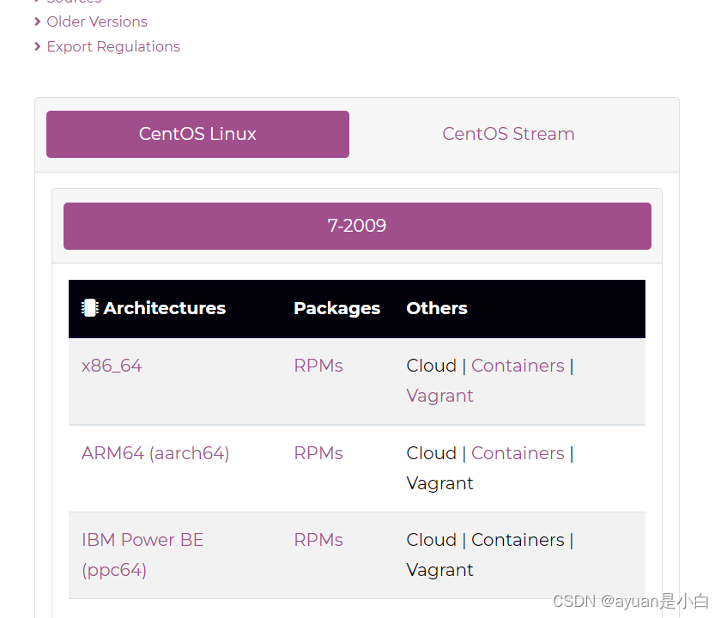Open RPMs for x86_64
The image size is (721, 618).
tap(318, 365)
